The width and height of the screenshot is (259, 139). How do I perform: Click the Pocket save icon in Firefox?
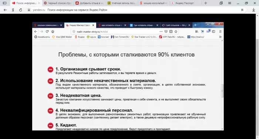[x=166, y=32]
